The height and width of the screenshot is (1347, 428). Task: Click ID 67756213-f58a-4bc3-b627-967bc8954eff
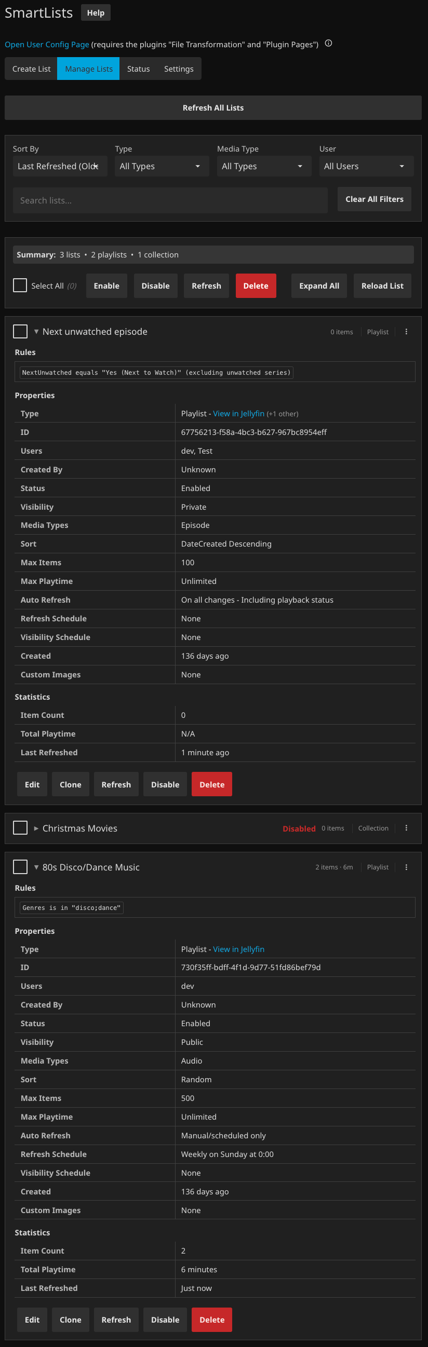point(254,432)
